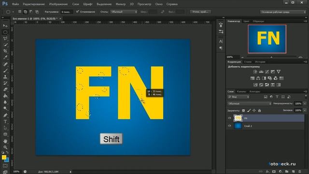Add Curves adjustment
Screen dimensions: 309x174
coord(267,72)
